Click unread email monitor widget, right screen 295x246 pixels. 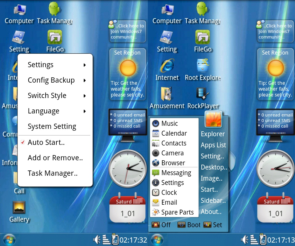tap(276, 125)
